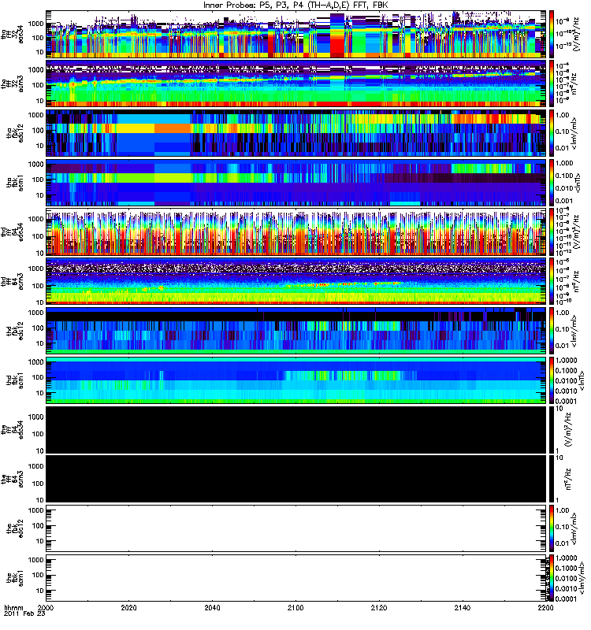591x630 pixels.
Task: Select the tha fff 32 edc34 spectrogram panel
Action: point(296,34)
